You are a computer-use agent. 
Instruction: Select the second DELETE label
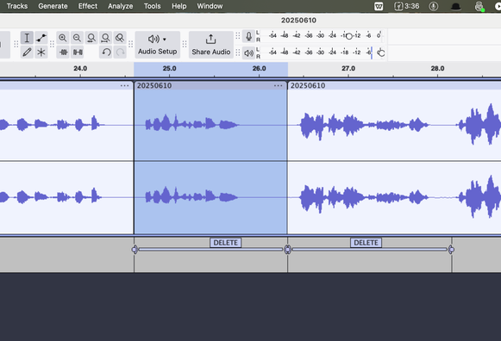tap(366, 243)
